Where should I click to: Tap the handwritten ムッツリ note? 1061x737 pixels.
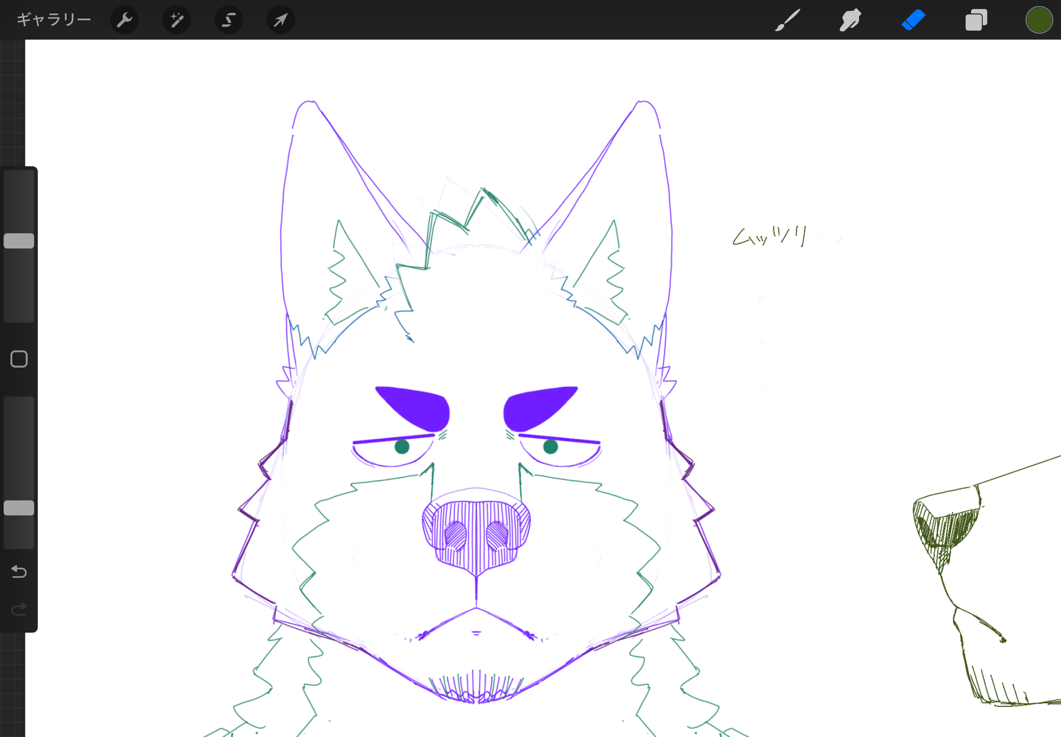tap(770, 236)
